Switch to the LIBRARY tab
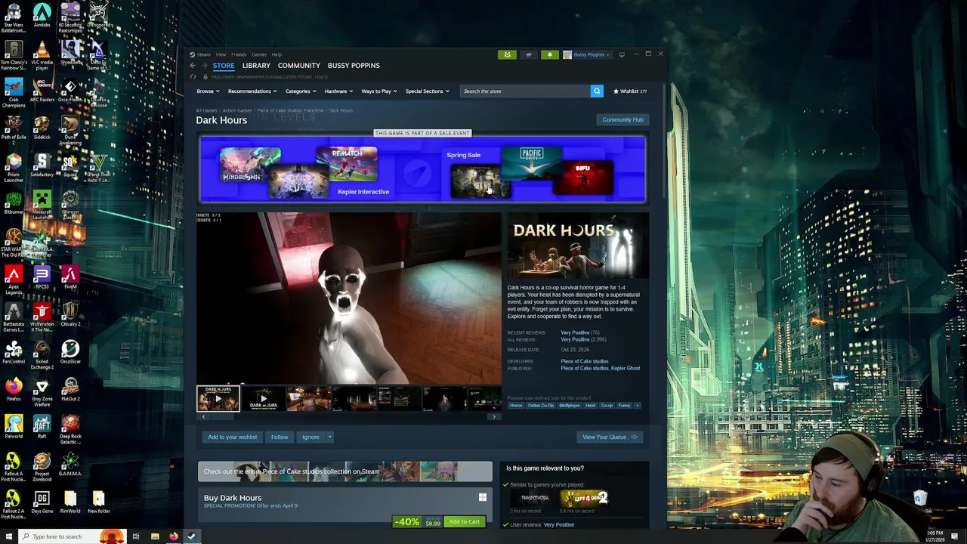This screenshot has height=544, width=967. pyautogui.click(x=256, y=66)
